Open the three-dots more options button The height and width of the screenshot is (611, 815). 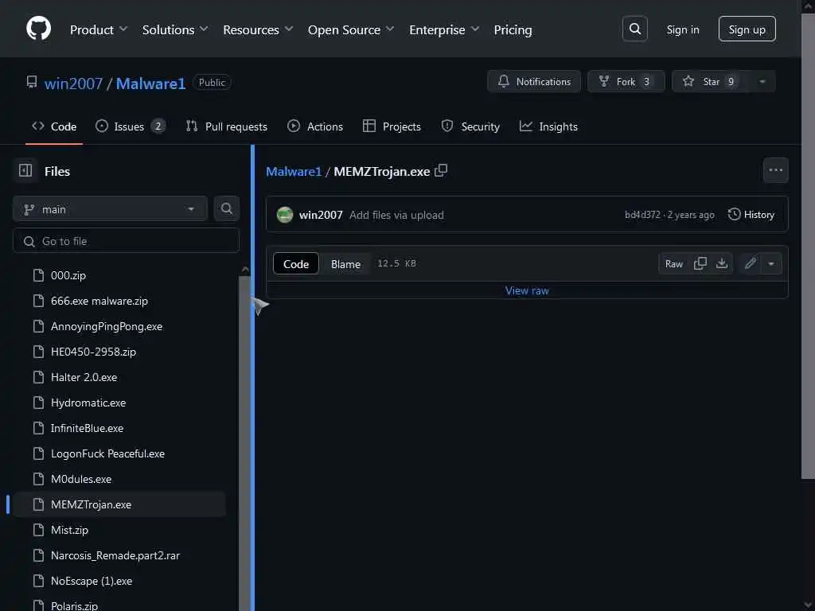[775, 170]
